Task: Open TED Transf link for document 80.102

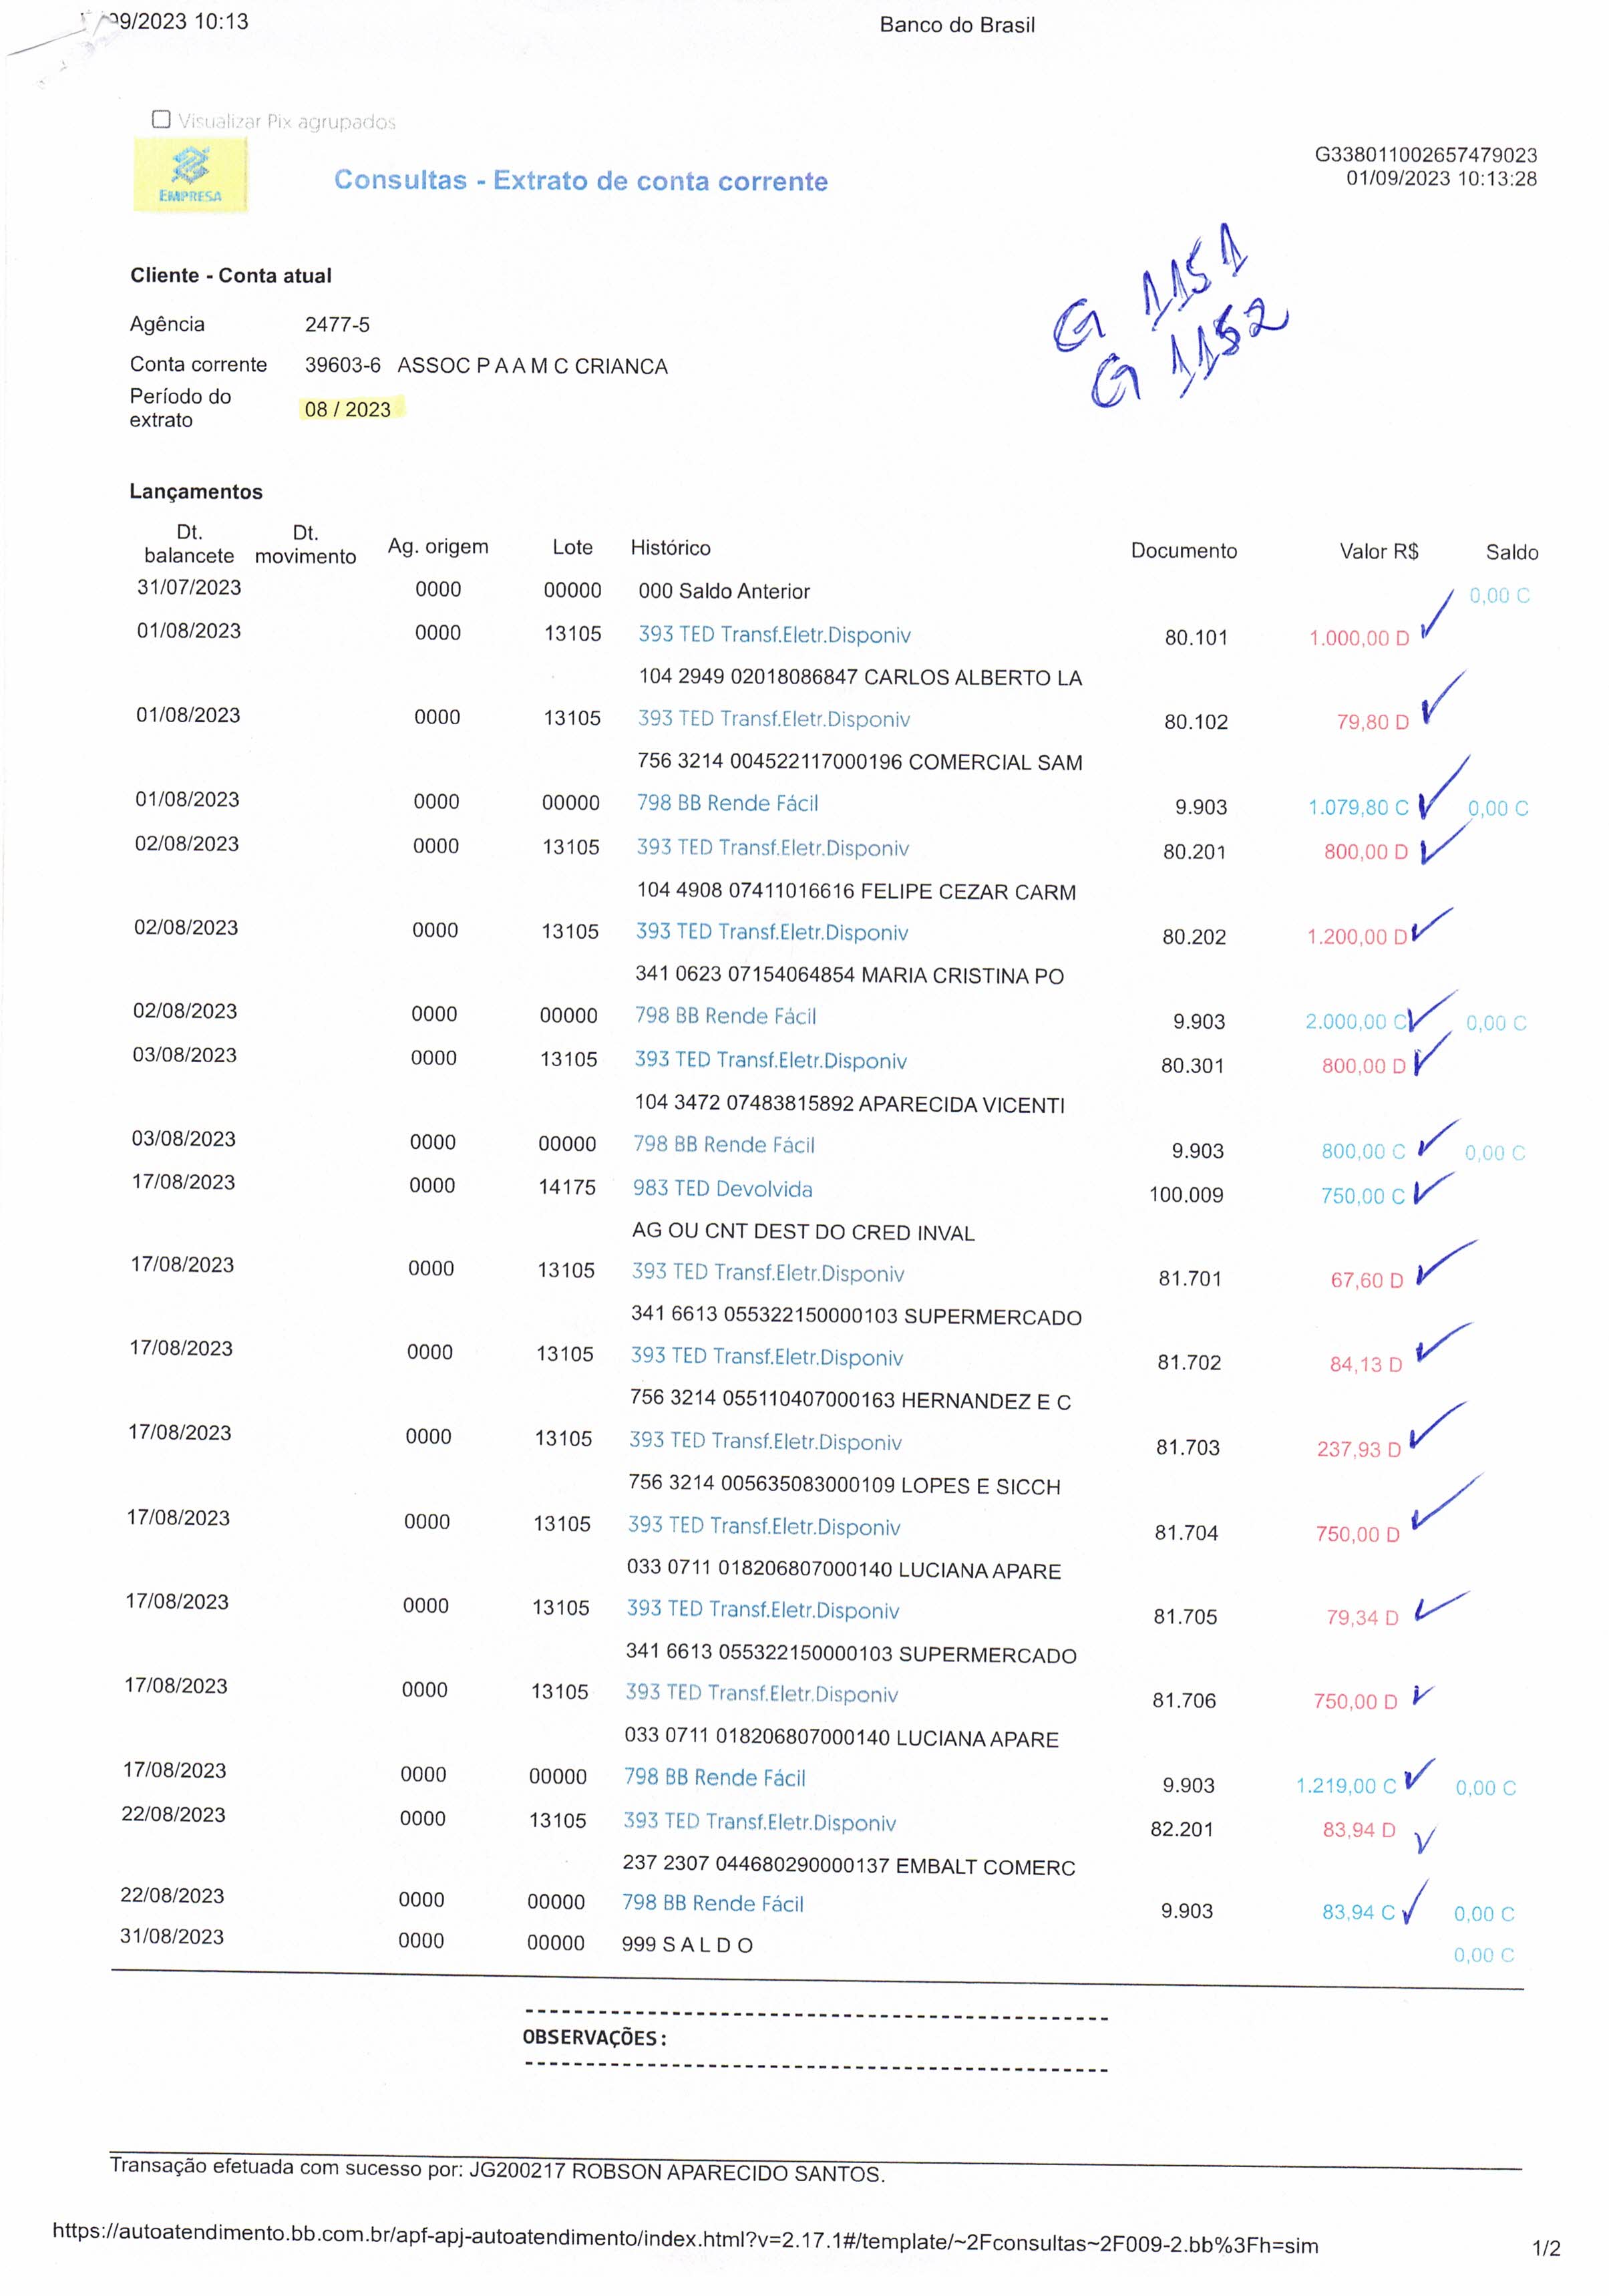Action: coord(773,719)
